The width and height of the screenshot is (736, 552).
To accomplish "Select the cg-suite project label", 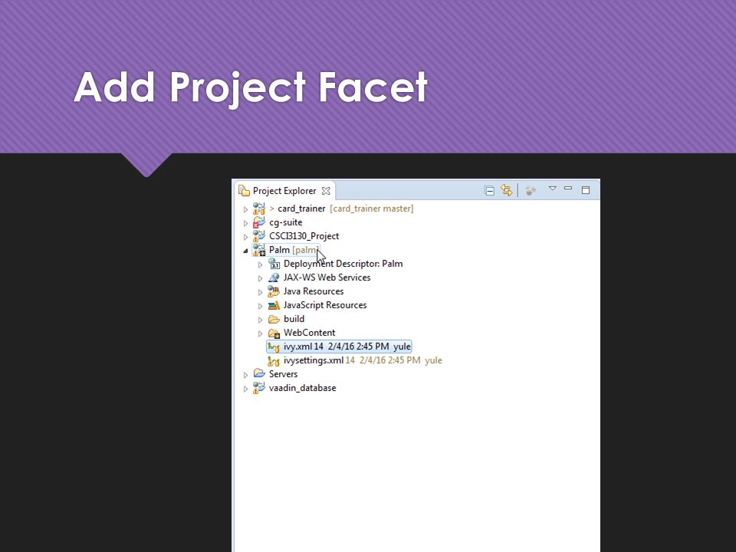I will (x=285, y=222).
